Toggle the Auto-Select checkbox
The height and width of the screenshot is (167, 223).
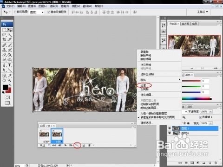coord(15,12)
